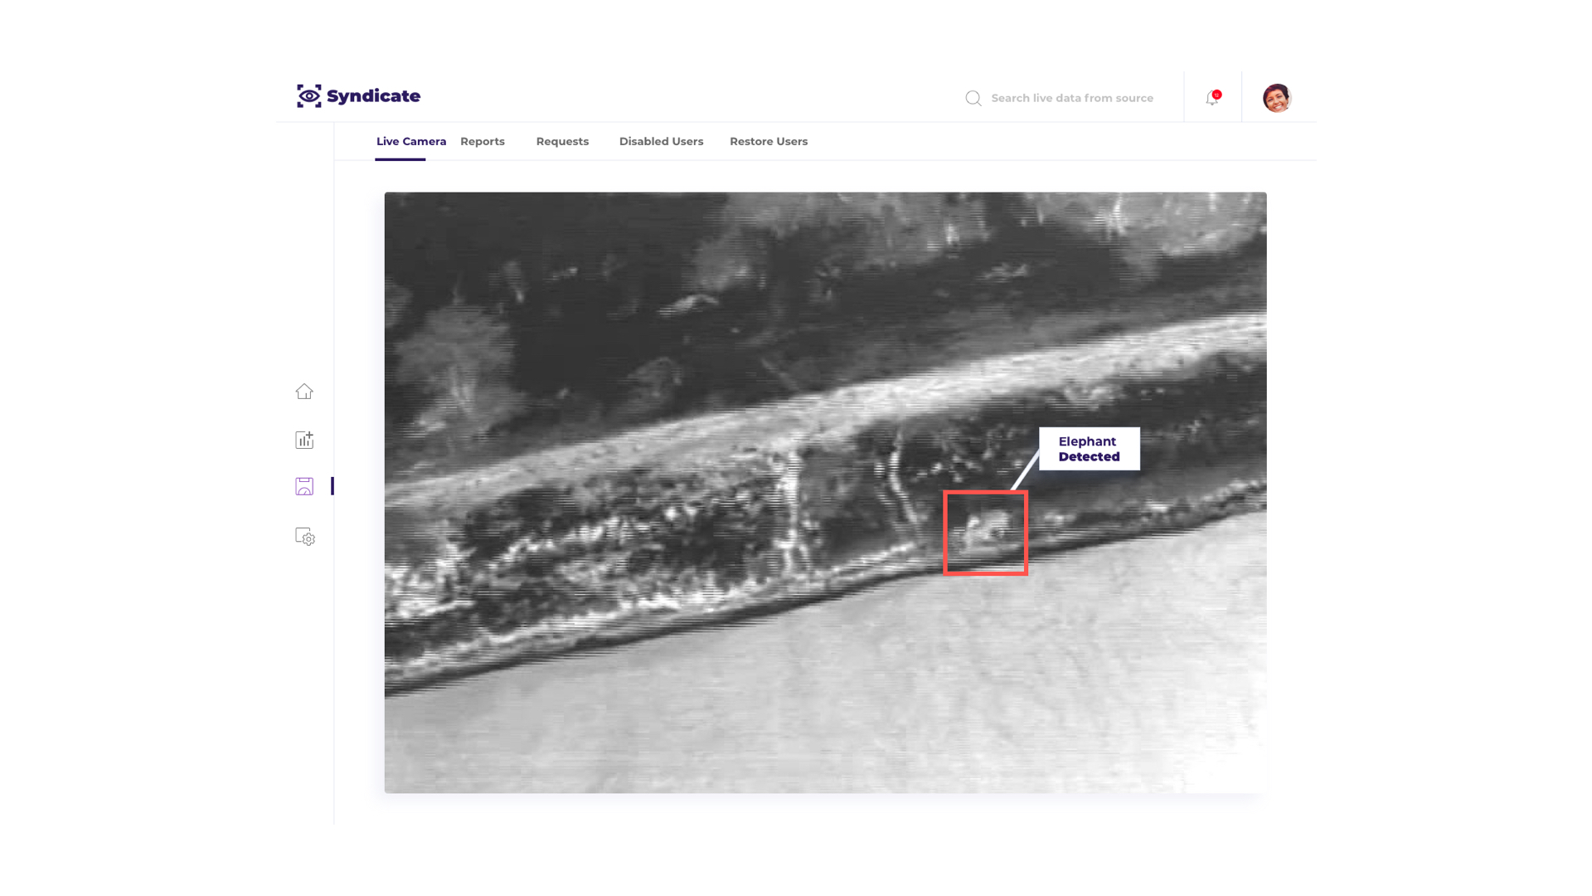This screenshot has width=1592, height=896.
Task: Click the purple active monitoring sidebar icon
Action: [x=304, y=486]
